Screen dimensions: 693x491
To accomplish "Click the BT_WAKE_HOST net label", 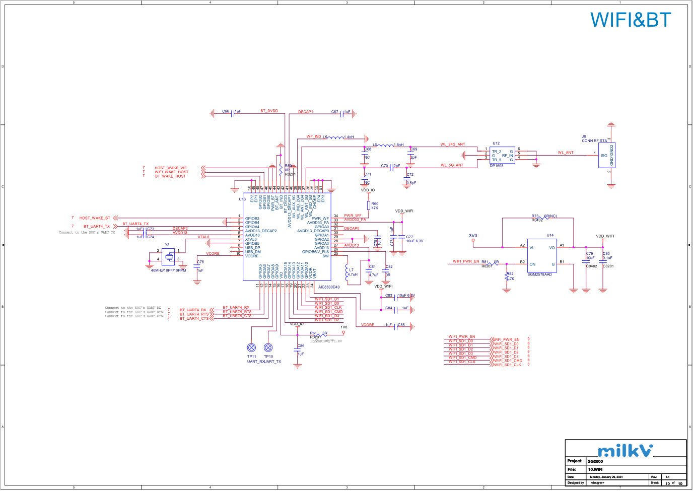I will 170,176.
